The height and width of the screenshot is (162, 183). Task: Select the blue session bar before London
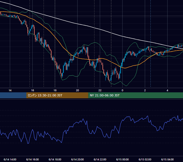13,95
